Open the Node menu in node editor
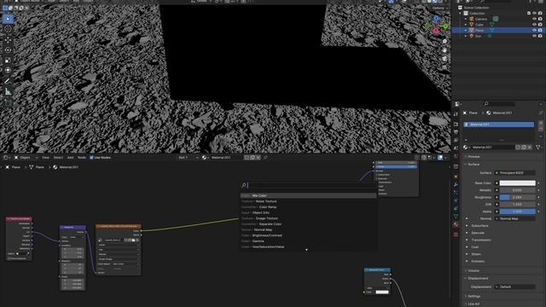Image resolution: width=546 pixels, height=307 pixels. point(82,157)
